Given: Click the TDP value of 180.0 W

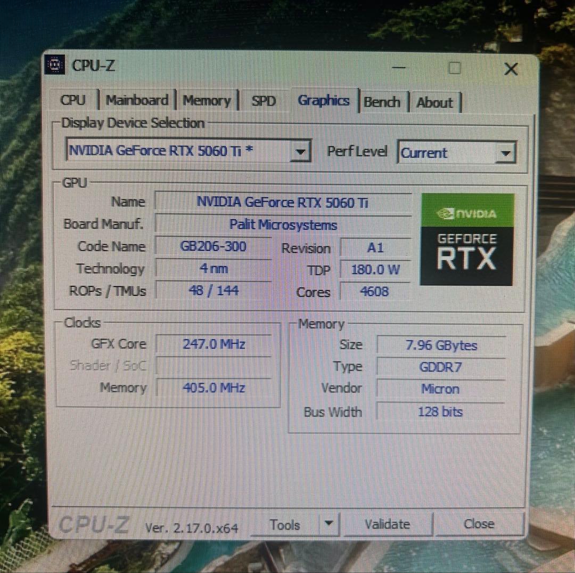Looking at the screenshot, I should point(374,270).
